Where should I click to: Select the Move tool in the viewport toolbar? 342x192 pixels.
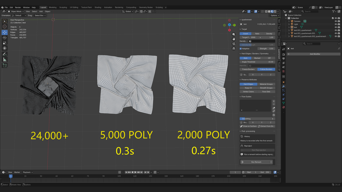[4, 32]
